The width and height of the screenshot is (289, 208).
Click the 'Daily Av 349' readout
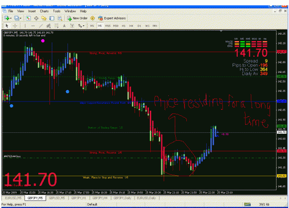click(x=255, y=74)
